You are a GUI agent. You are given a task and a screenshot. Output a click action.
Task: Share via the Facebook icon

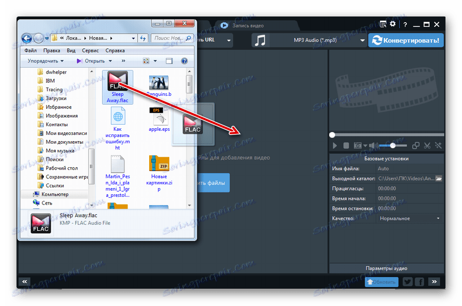tap(420, 282)
